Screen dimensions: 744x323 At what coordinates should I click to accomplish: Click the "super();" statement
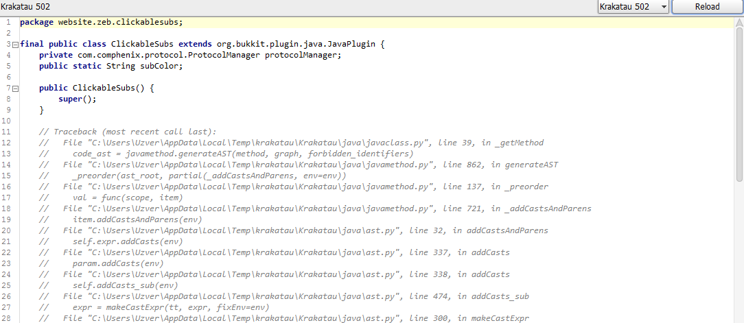(x=78, y=99)
